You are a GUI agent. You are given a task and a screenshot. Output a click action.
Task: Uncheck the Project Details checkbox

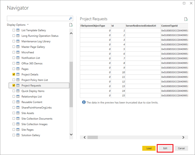pos(14,74)
